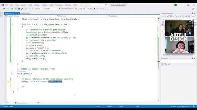This screenshot has width=197, height=110.
Task: Click the search magnifier in the title bar
Action: (106, 5)
